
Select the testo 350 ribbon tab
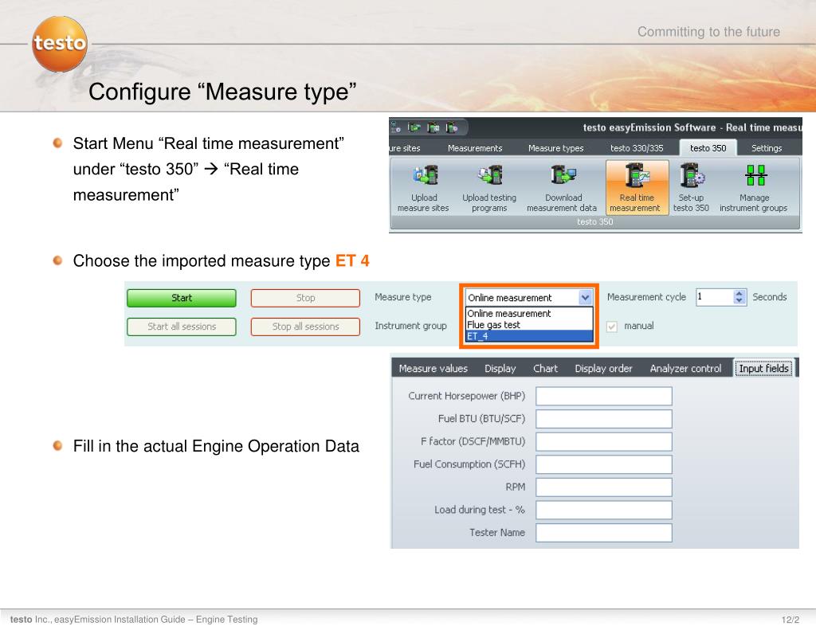[x=708, y=148]
